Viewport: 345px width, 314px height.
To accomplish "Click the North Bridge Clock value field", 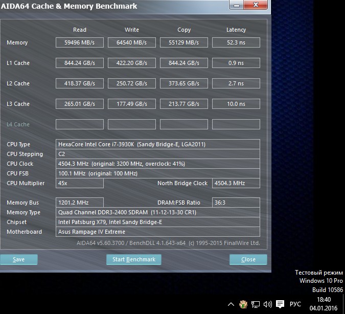I will pos(236,183).
